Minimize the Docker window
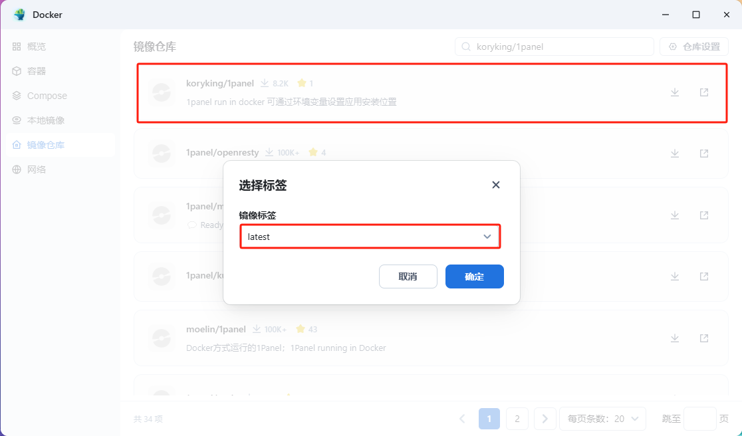This screenshot has width=742, height=436. pyautogui.click(x=666, y=15)
